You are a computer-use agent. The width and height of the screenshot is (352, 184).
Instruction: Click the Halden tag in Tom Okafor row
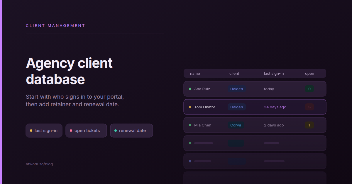pyautogui.click(x=236, y=107)
